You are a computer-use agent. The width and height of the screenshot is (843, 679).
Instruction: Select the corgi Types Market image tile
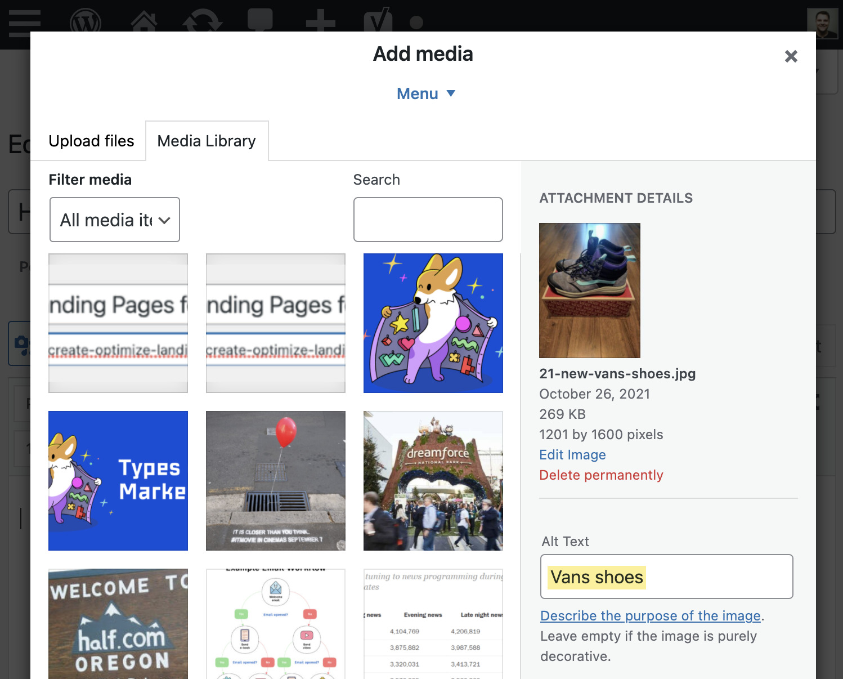point(118,480)
